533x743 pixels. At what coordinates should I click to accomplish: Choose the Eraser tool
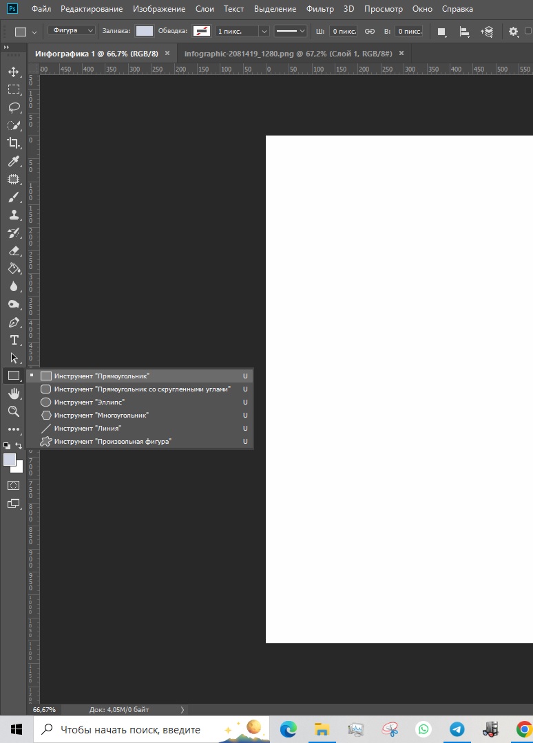coord(13,251)
